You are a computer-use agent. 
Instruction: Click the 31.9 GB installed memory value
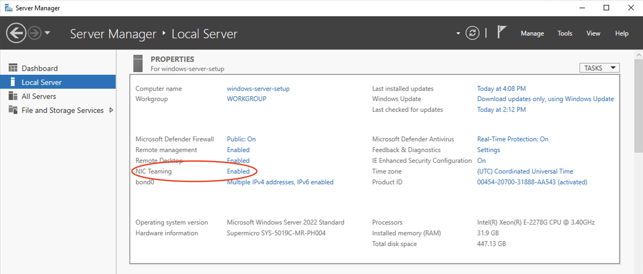[x=488, y=233]
